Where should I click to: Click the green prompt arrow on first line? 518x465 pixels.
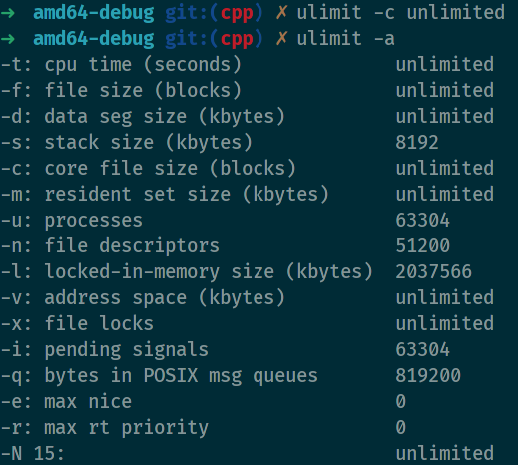(x=8, y=13)
